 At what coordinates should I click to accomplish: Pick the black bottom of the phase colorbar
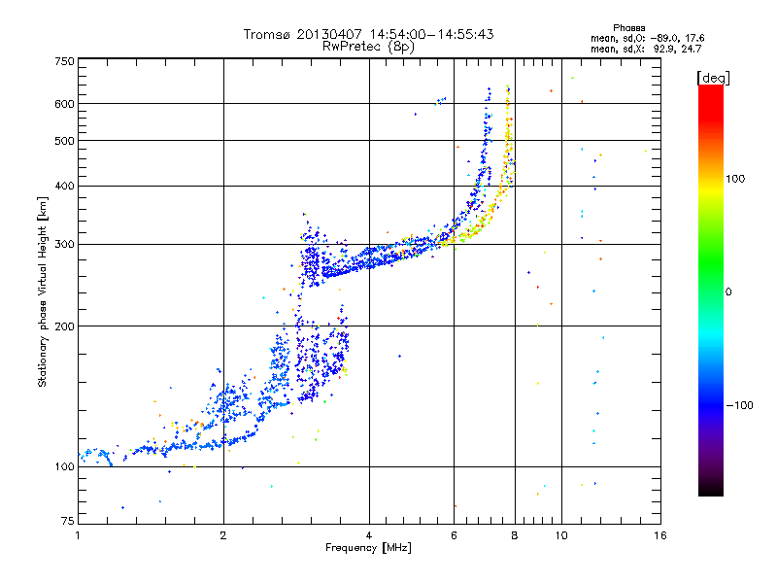tap(711, 490)
